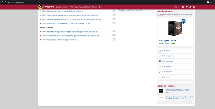
Task: Expand the HKLM_ user account dropdown
Action: [177, 7]
